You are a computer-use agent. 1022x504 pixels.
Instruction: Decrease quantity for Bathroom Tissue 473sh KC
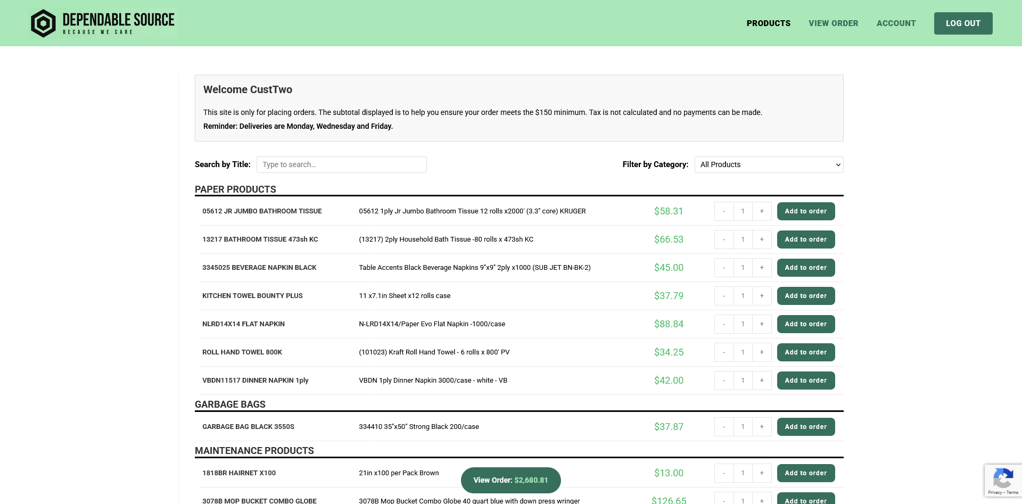[x=724, y=239]
